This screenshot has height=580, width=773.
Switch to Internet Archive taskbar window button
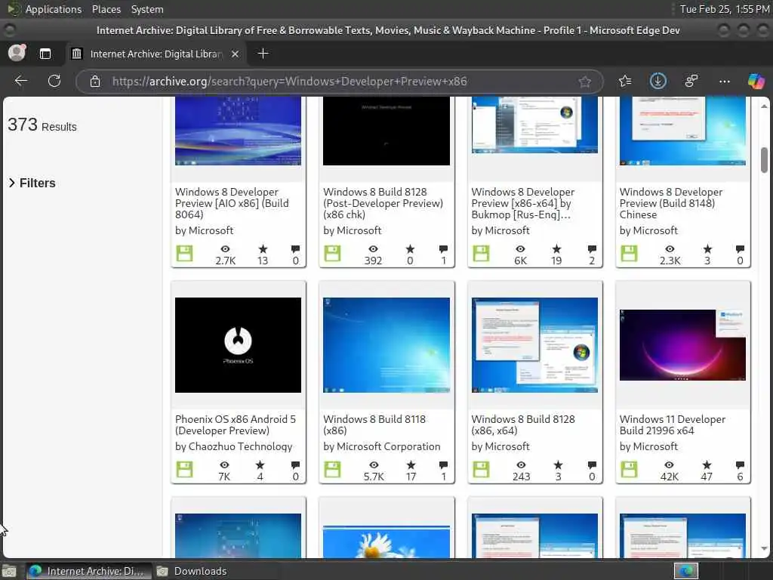(x=88, y=571)
